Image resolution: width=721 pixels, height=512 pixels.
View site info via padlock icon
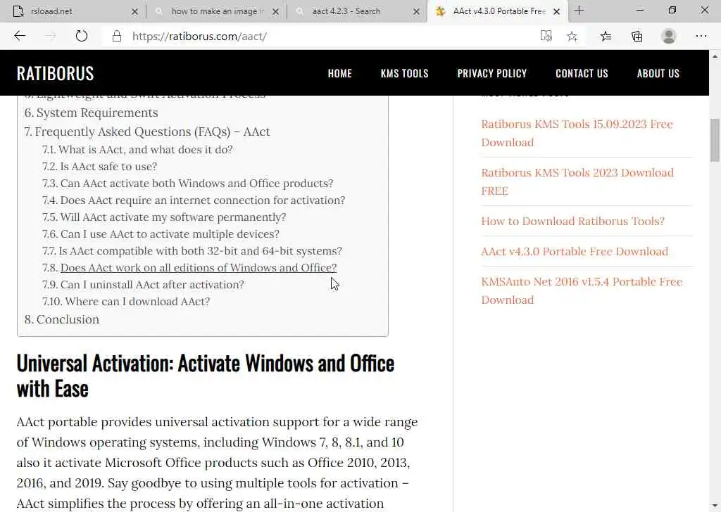(117, 37)
